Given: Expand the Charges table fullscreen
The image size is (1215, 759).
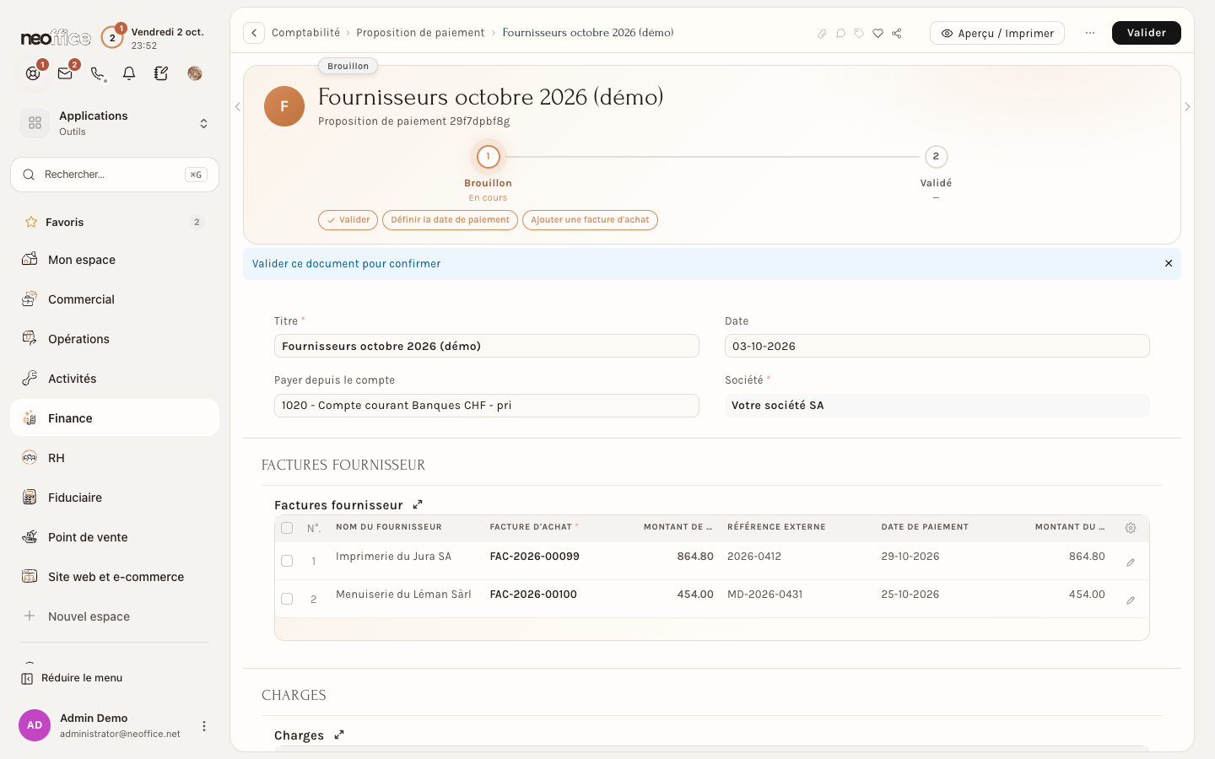Looking at the screenshot, I should pos(339,735).
